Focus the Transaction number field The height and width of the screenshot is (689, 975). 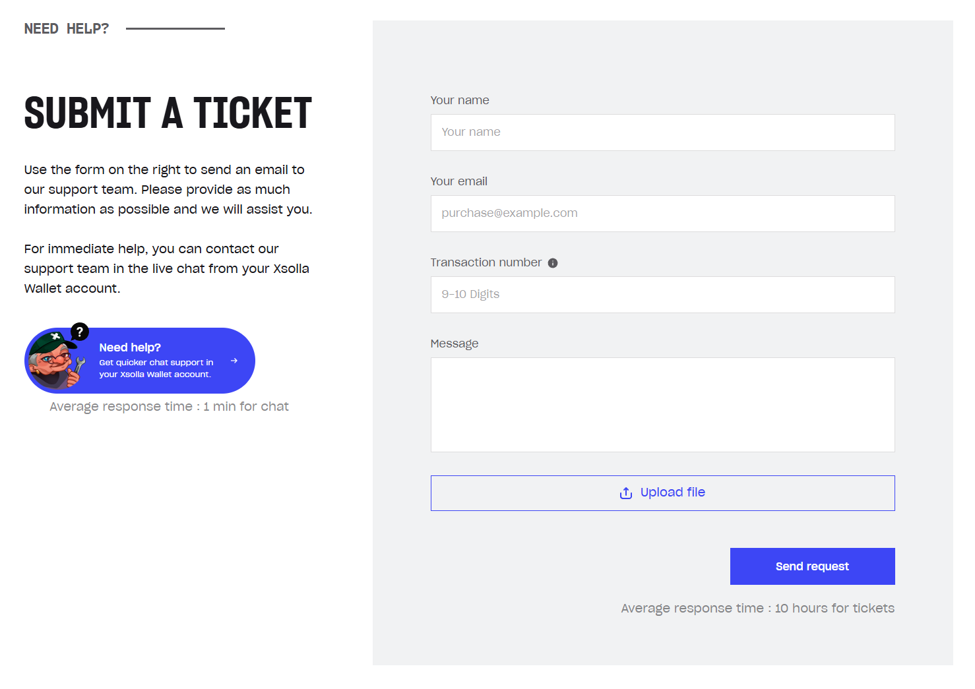point(662,295)
